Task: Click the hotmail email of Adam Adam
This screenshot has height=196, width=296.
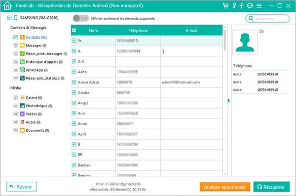Action: click(181, 82)
